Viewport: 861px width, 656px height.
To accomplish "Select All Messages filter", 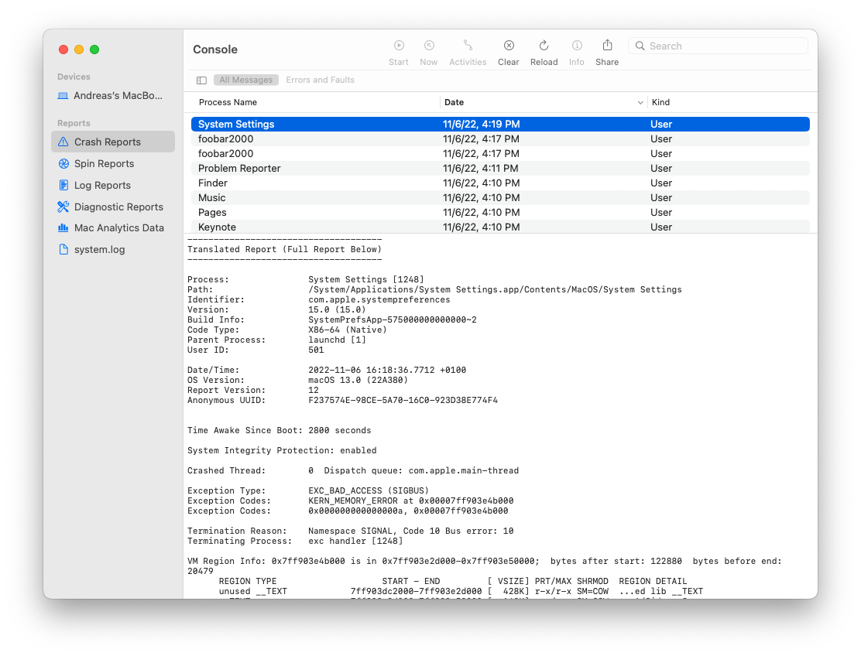I will click(246, 80).
